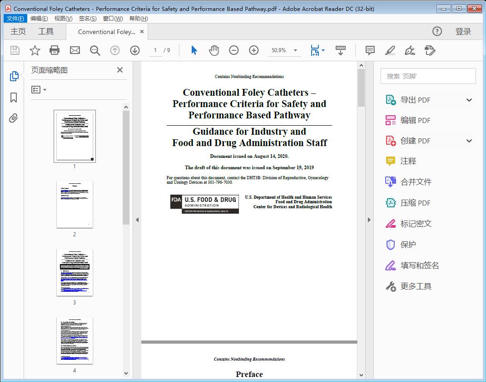
Task: Collapse the left navigation pane arrow
Action: 137,220
